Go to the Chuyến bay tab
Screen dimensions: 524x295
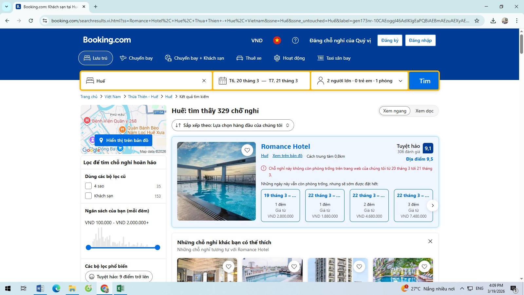coord(136,58)
